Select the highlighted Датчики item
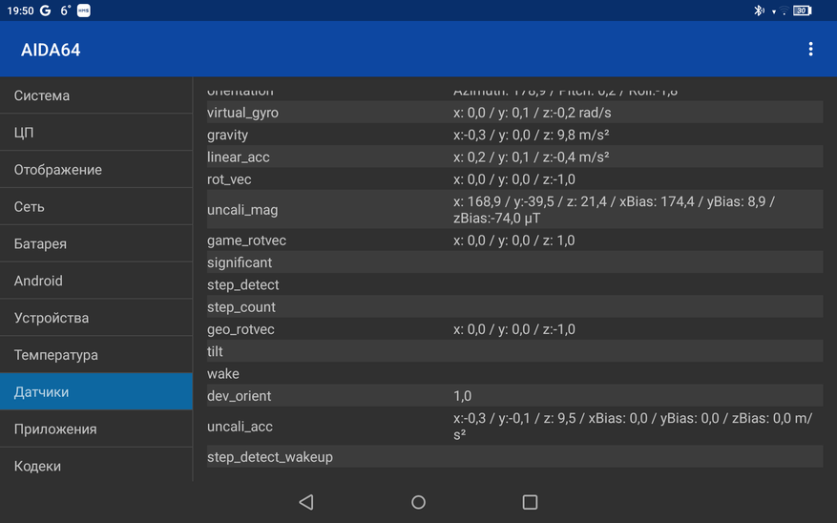This screenshot has height=523, width=837. pos(95,392)
